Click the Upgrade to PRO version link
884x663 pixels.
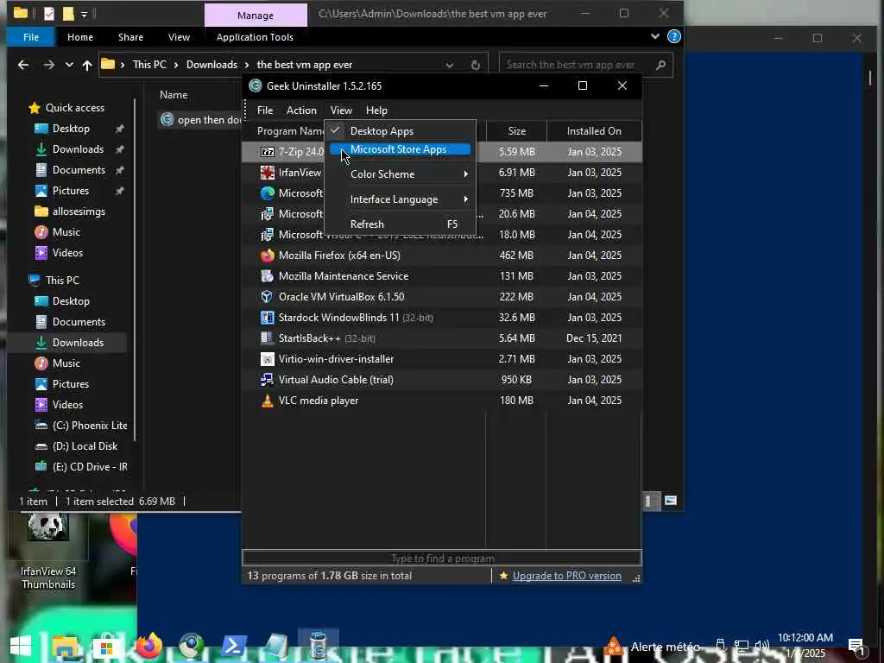click(566, 576)
